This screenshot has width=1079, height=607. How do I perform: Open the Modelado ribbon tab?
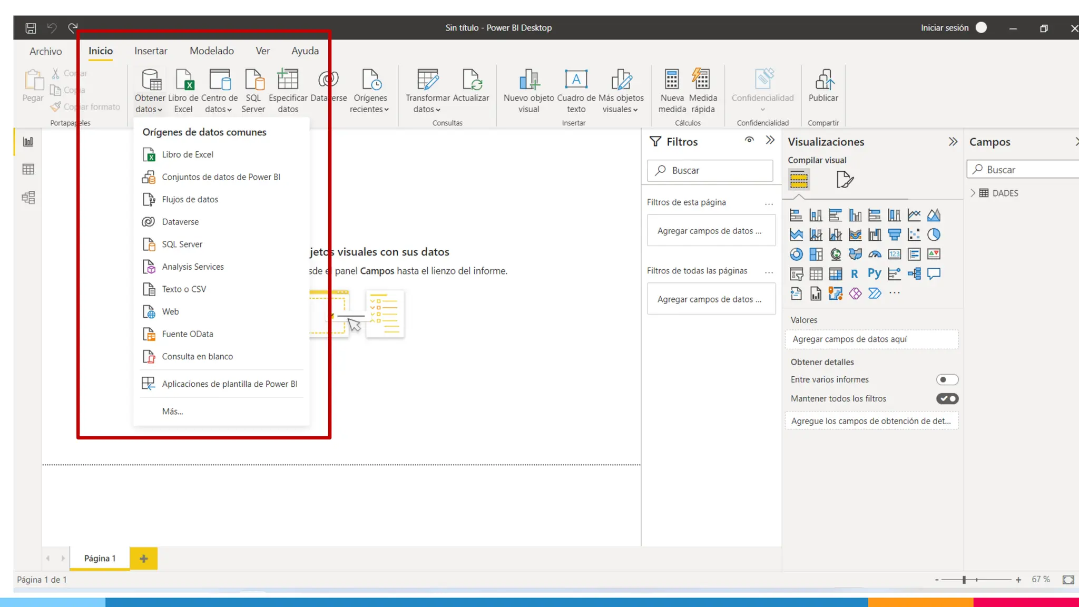(212, 51)
